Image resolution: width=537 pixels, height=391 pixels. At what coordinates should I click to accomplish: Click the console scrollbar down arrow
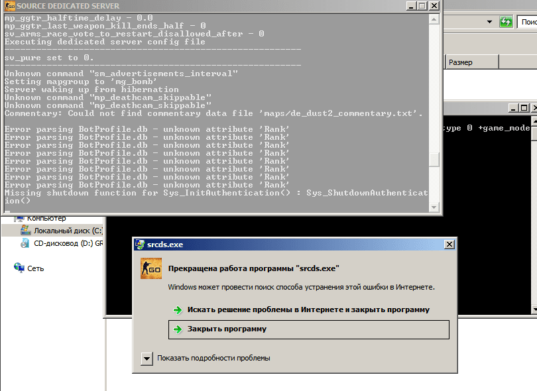434,207
